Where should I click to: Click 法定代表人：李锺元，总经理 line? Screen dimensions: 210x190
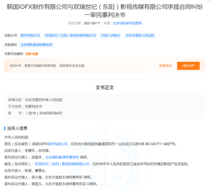tap(27, 150)
